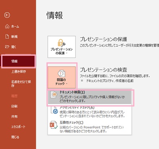Open 名前を付けて保存
Screen dimensions: 159x149
pyautogui.click(x=21, y=83)
